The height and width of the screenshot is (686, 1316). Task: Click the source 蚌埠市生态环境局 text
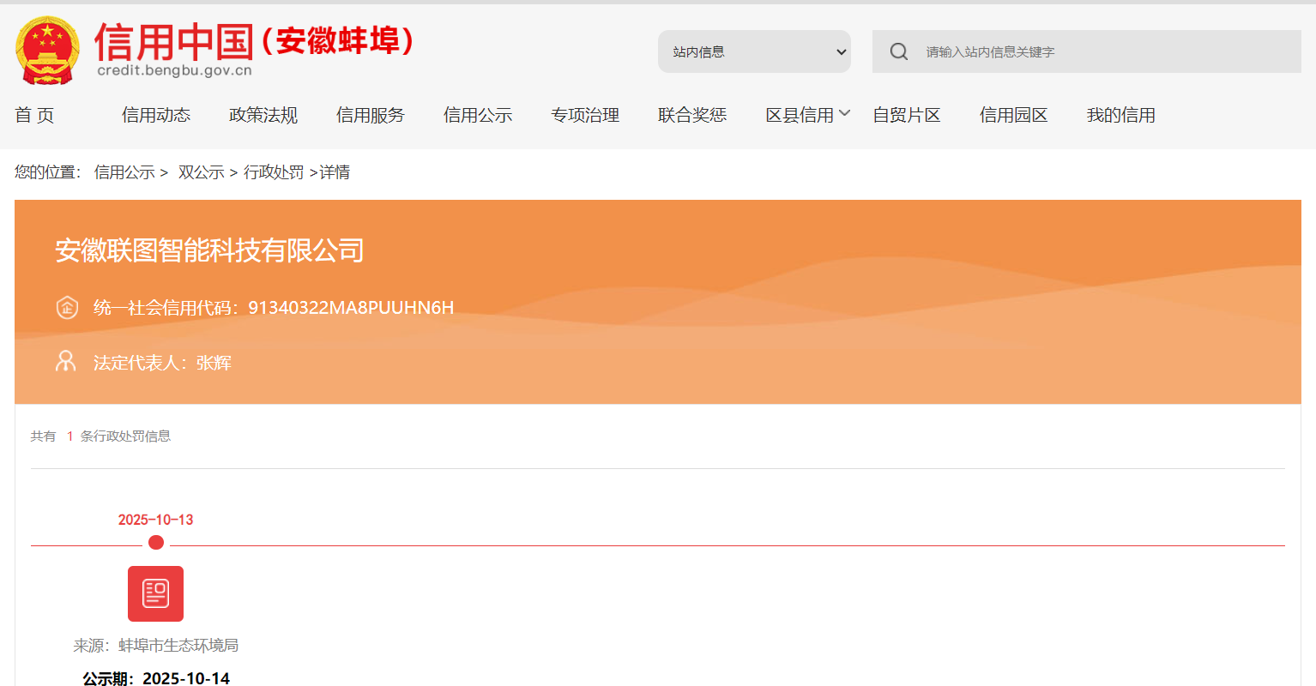click(x=178, y=646)
